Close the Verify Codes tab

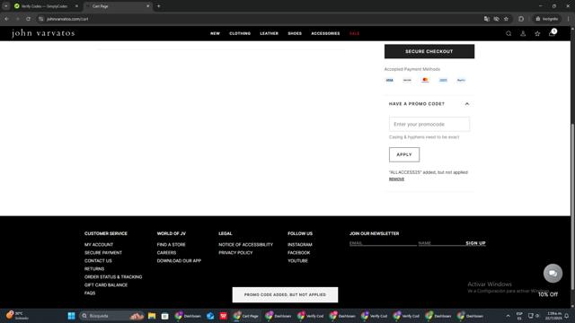coord(76,6)
